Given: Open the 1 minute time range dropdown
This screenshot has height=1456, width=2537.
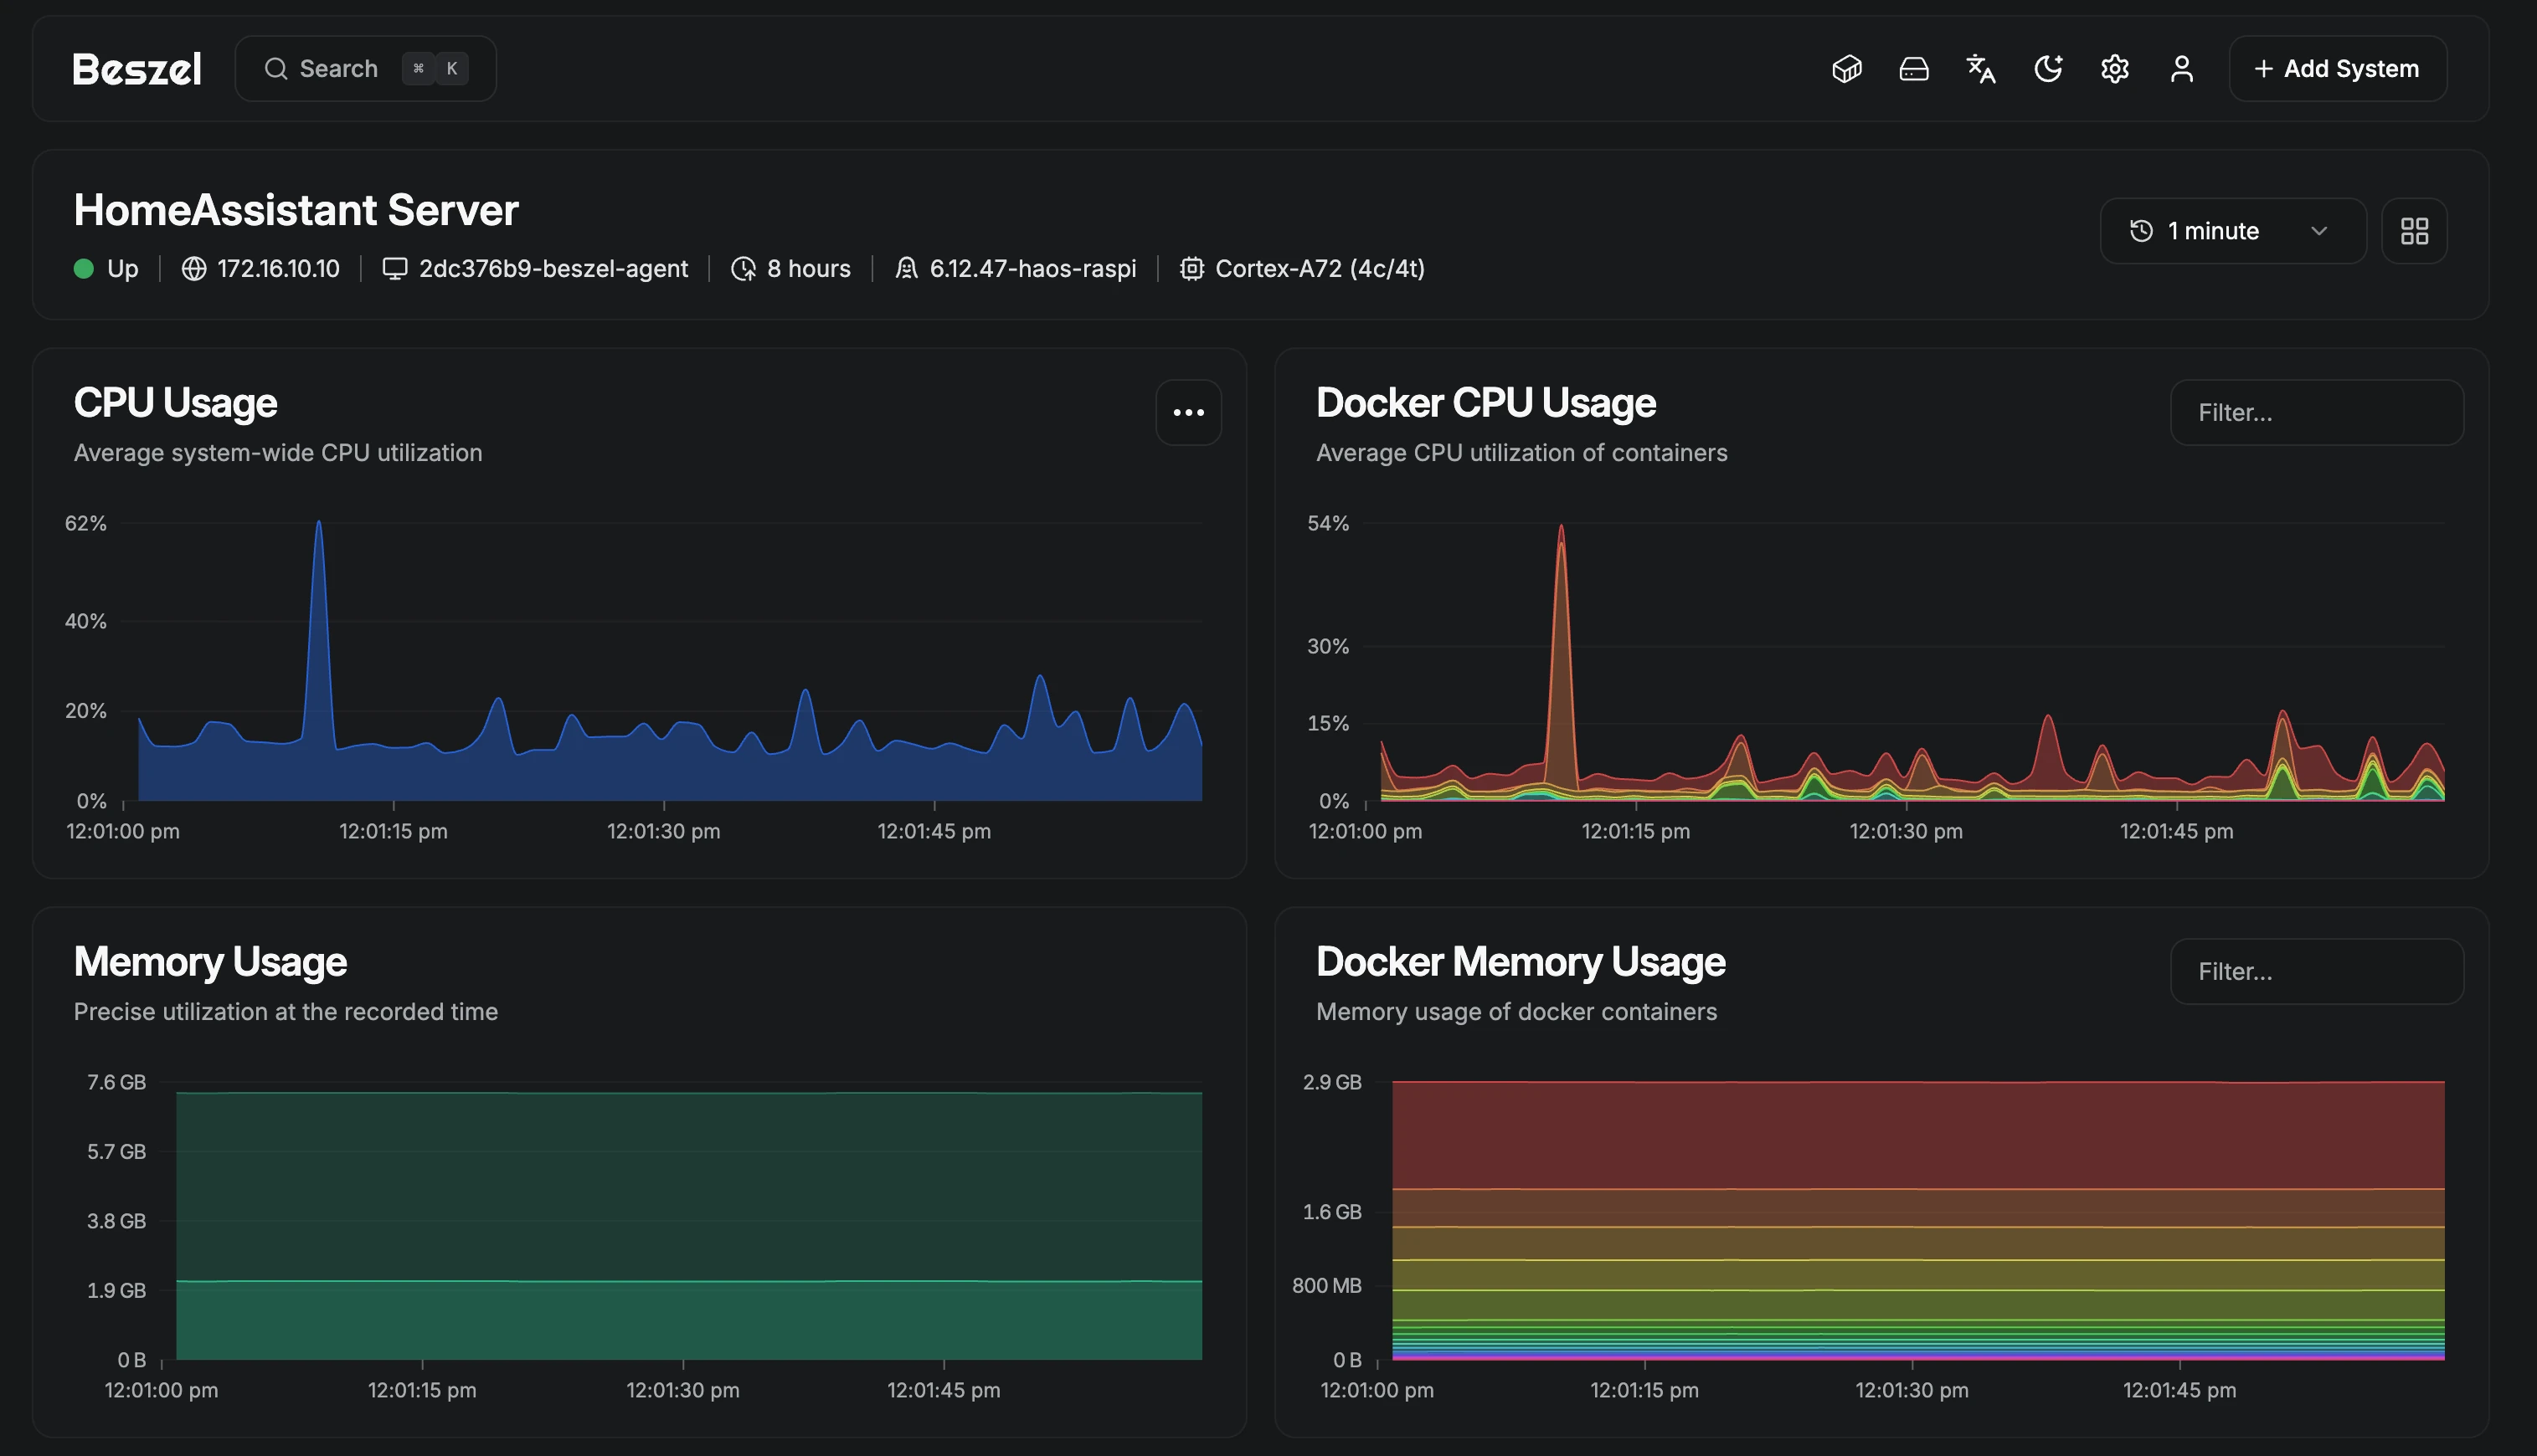Looking at the screenshot, I should [x=2233, y=231].
